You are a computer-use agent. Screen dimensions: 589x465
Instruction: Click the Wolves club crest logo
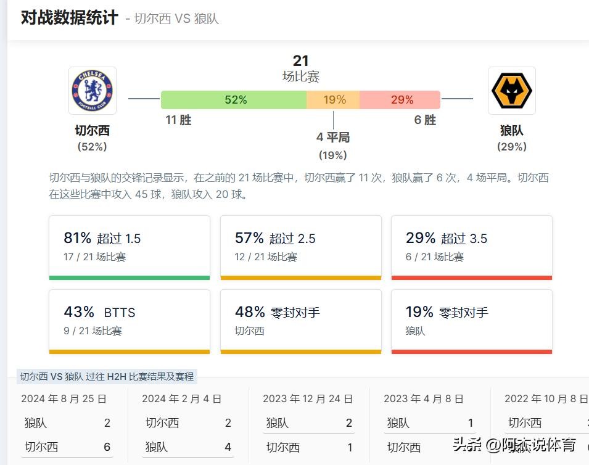(x=511, y=91)
